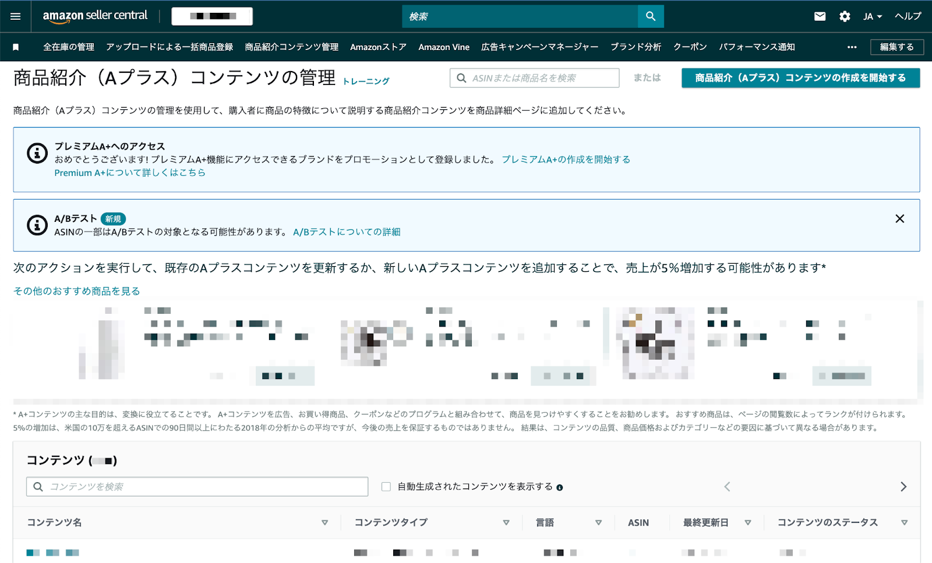Open ブランド分析 menu item
This screenshot has height=563, width=932.
coord(636,47)
